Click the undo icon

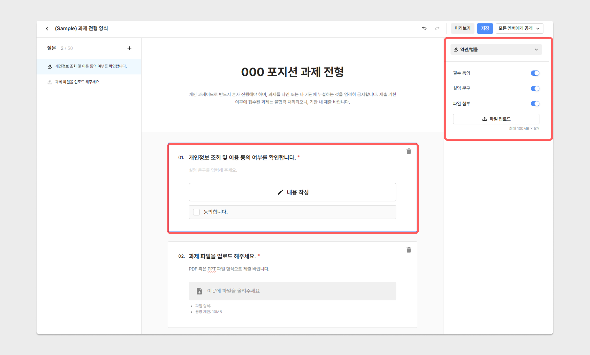(424, 28)
